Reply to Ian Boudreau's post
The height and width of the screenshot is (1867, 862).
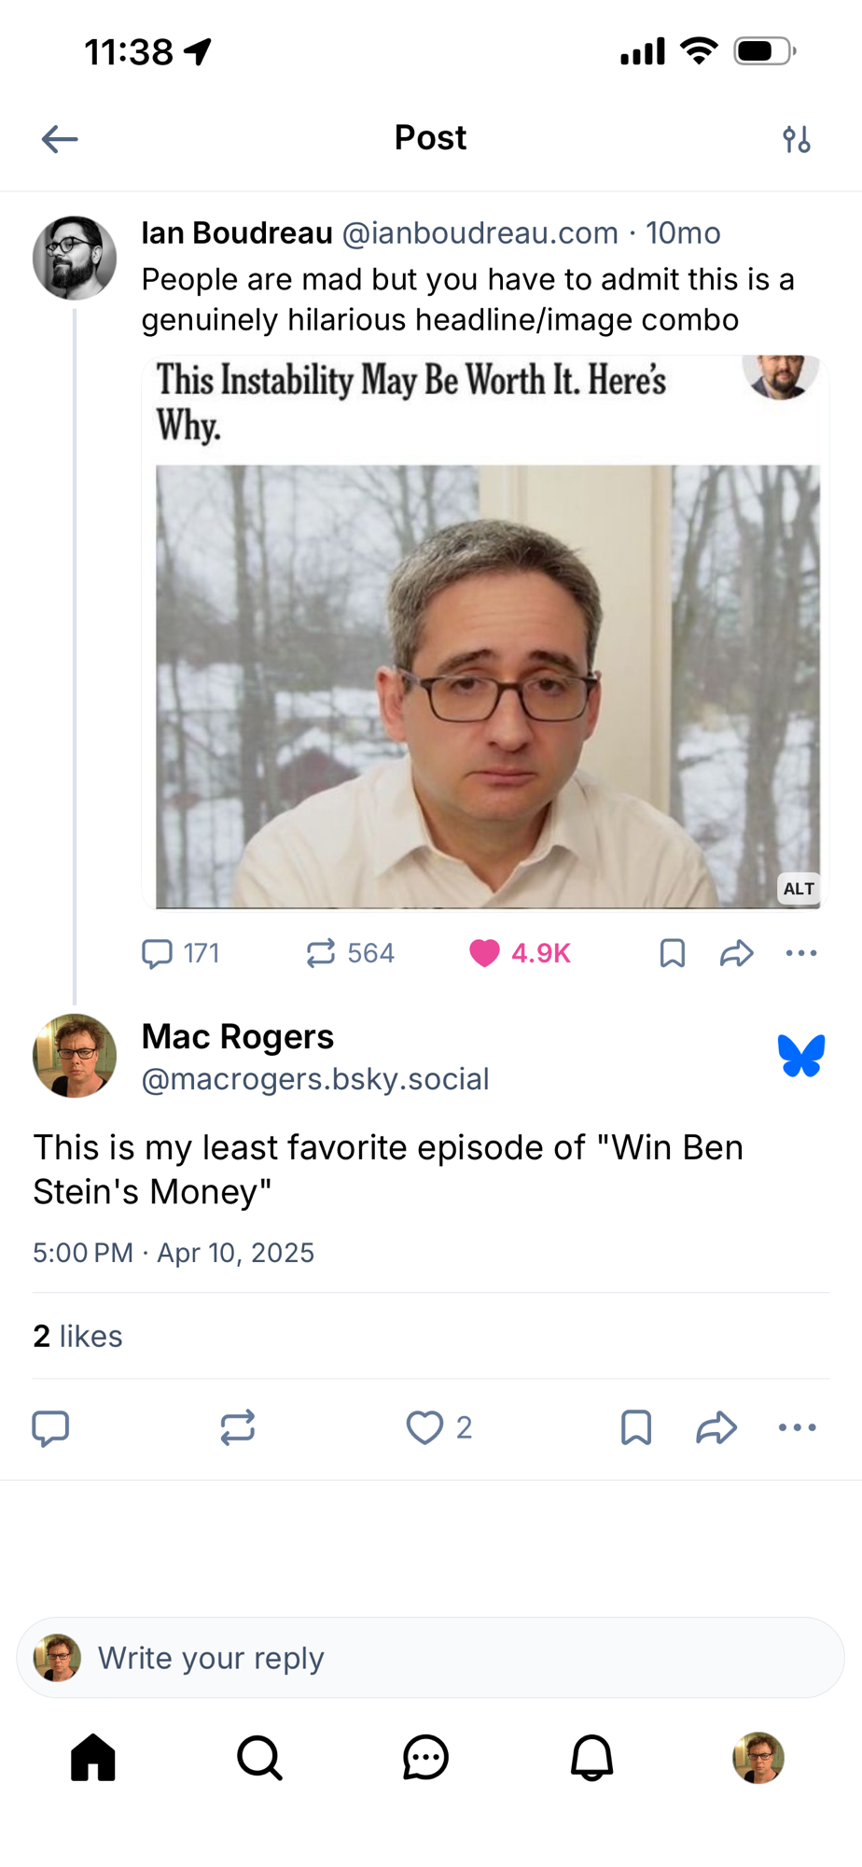click(158, 953)
